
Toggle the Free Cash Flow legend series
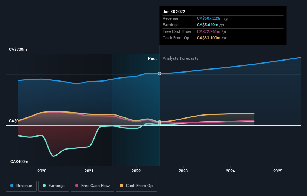(x=92, y=186)
